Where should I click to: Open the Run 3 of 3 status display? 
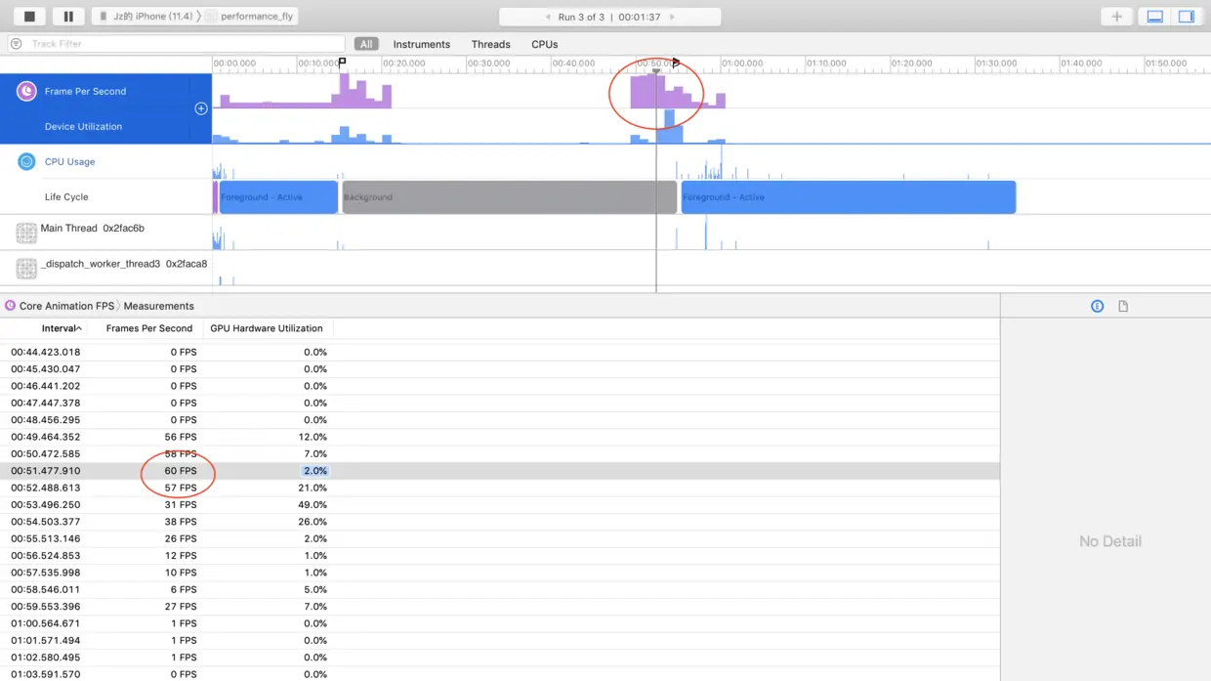point(609,17)
